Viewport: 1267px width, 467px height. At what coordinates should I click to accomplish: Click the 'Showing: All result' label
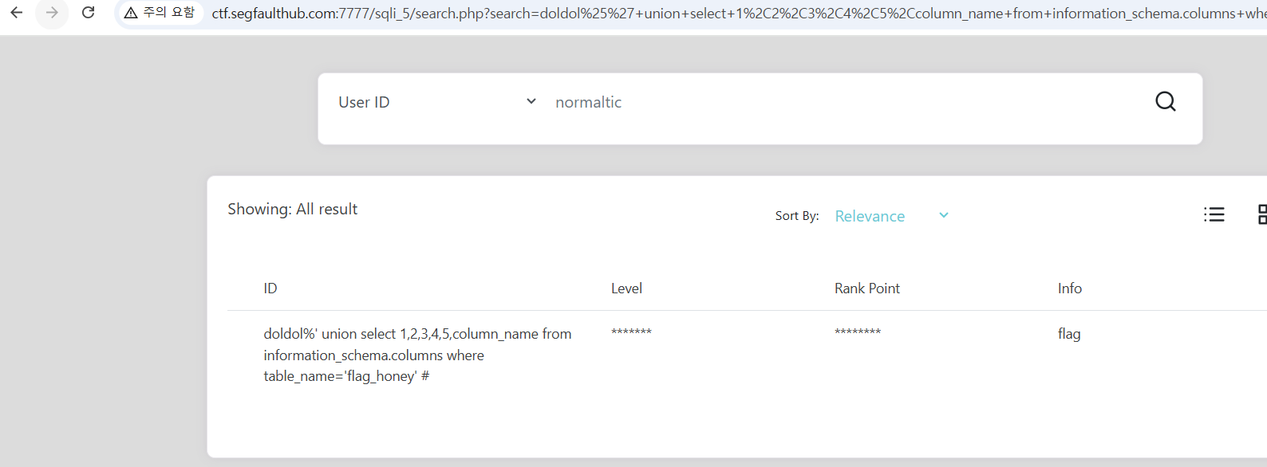[x=292, y=209]
